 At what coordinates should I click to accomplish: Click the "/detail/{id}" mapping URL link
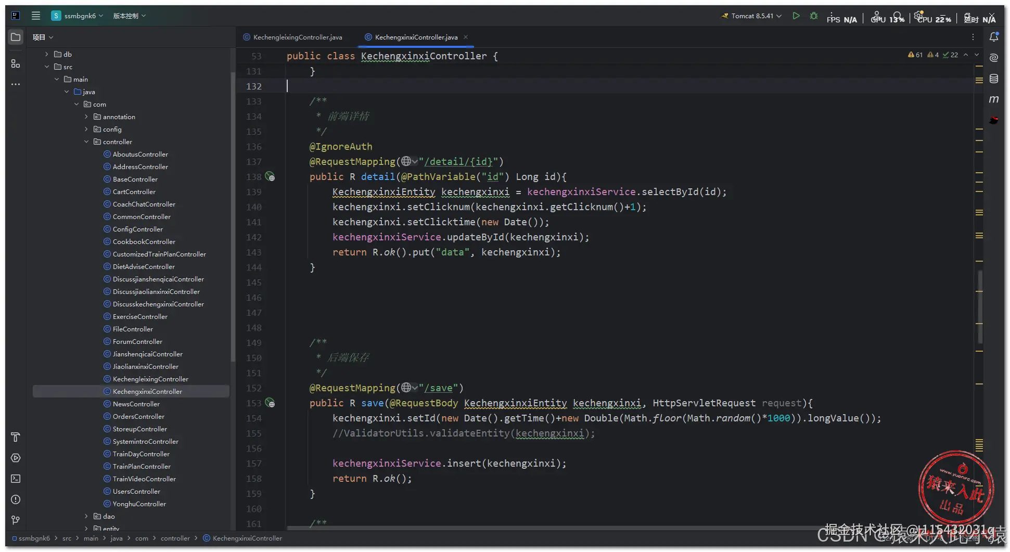[x=458, y=161]
